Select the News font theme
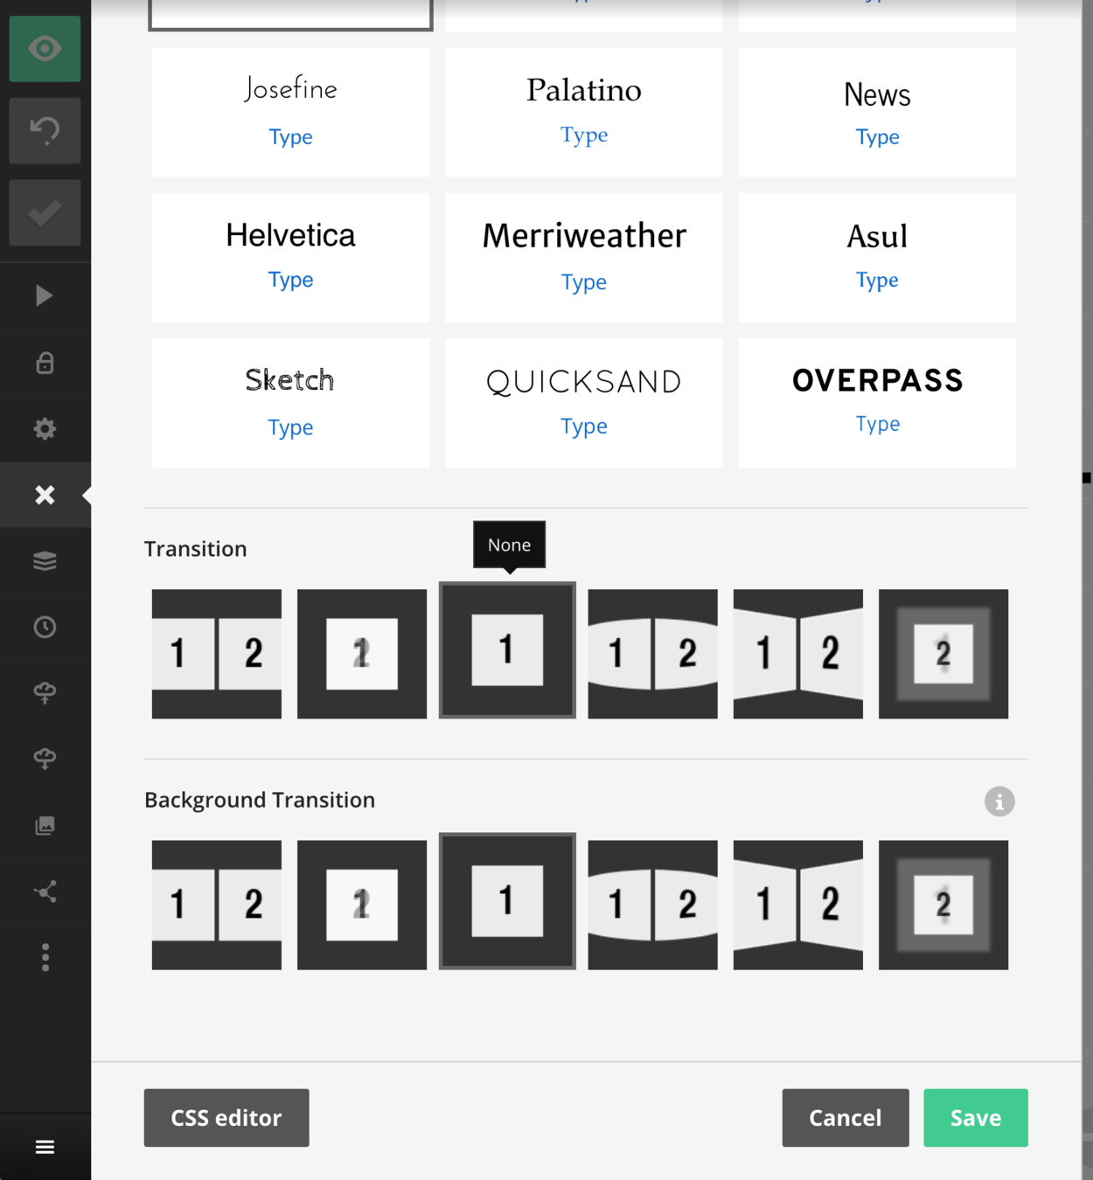Image resolution: width=1093 pixels, height=1180 pixels. tap(877, 112)
